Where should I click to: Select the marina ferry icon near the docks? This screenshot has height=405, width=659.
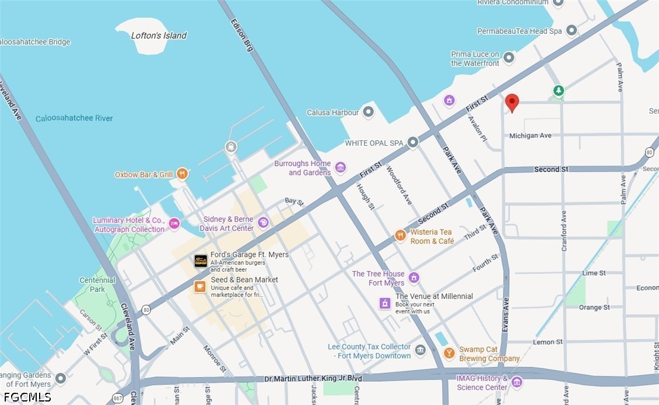pos(231,147)
